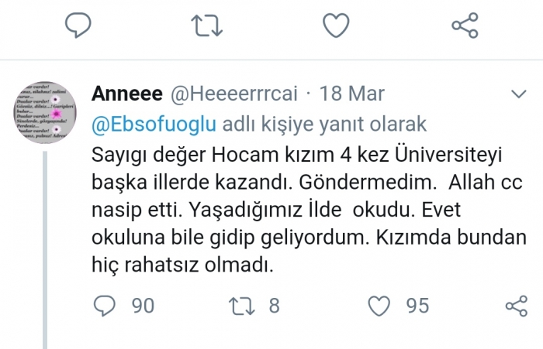Open the @Ebsofuoglu mention link
The height and width of the screenshot is (349, 543).
click(x=154, y=125)
